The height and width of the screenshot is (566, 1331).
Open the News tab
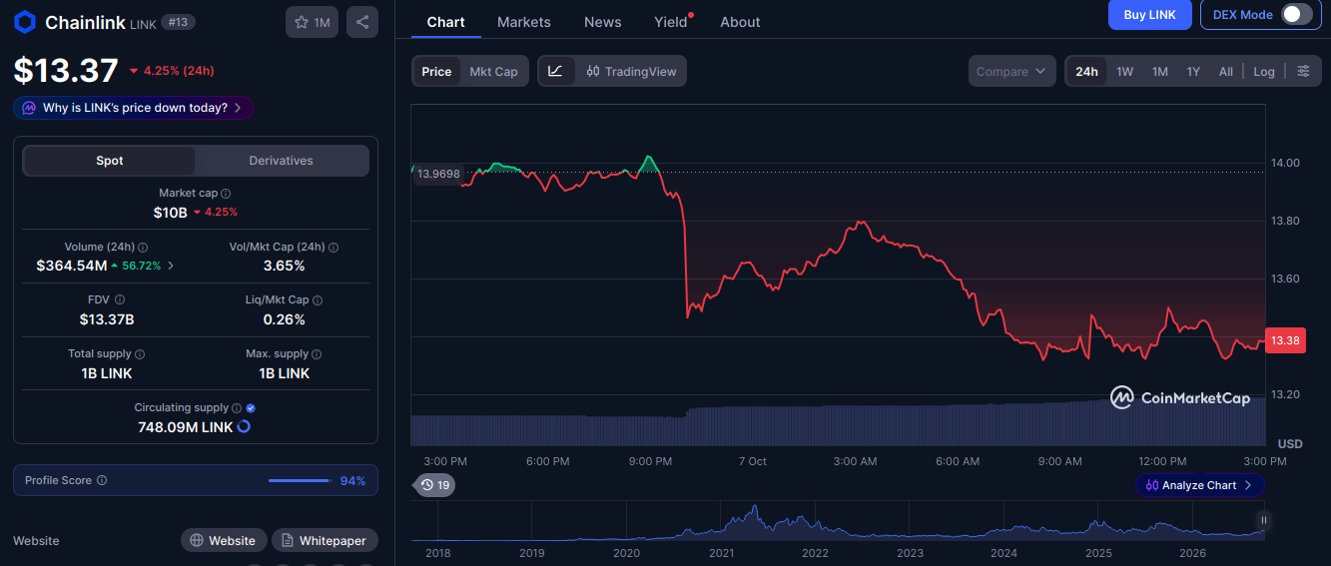pos(602,22)
